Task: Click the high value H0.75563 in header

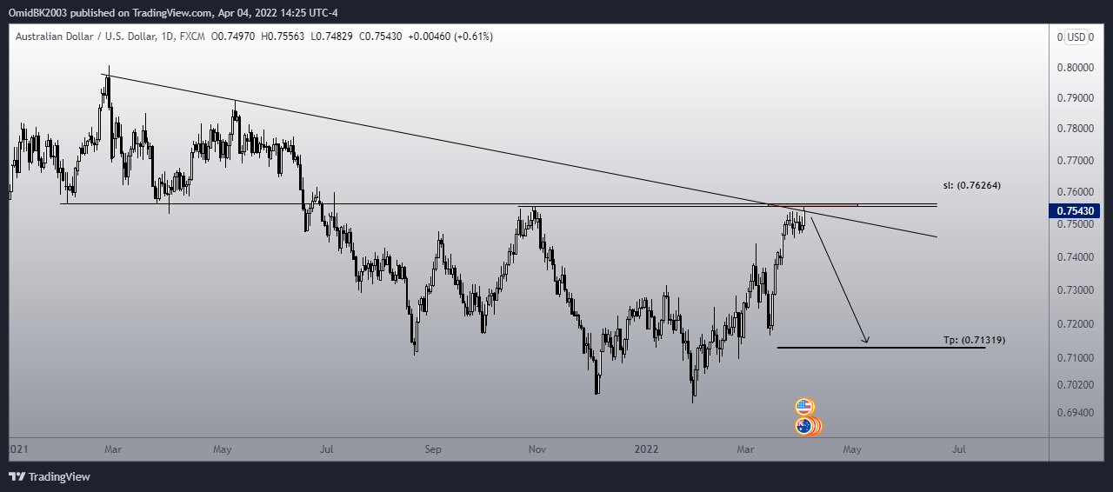Action: [x=283, y=37]
